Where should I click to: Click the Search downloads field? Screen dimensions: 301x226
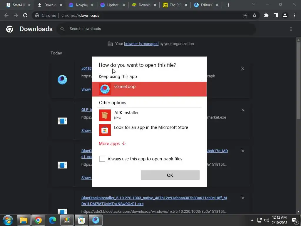pyautogui.click(x=156, y=29)
